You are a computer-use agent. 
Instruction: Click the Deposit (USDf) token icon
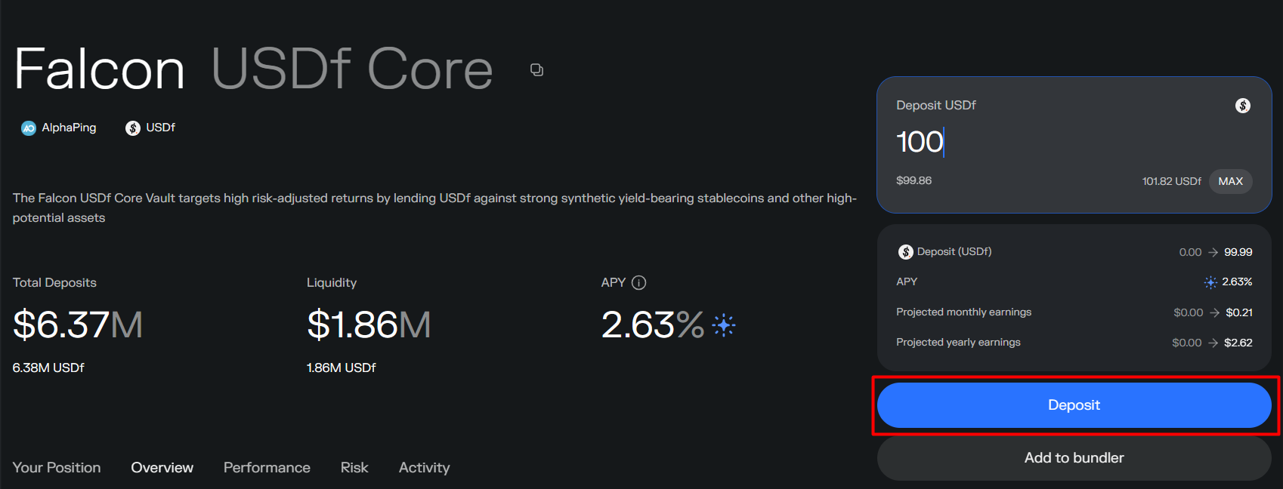coord(905,252)
